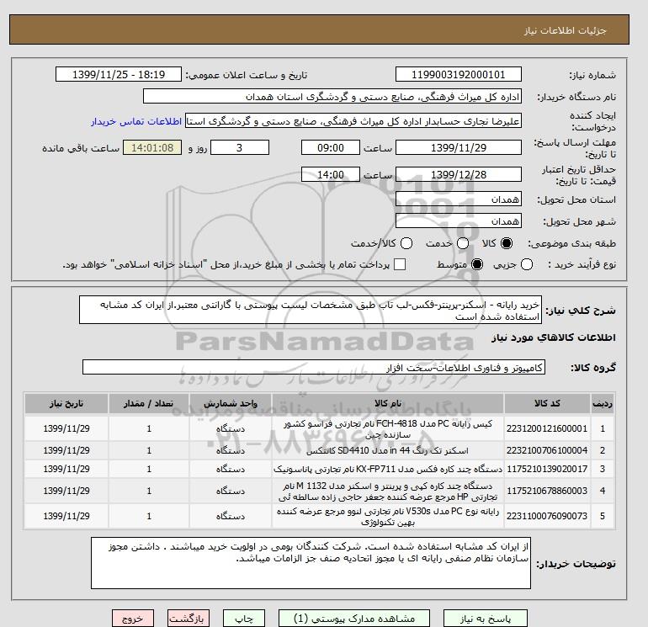648x627 pixels.
Task: Click the HP M 1132 multifunction item name
Action: point(388,491)
